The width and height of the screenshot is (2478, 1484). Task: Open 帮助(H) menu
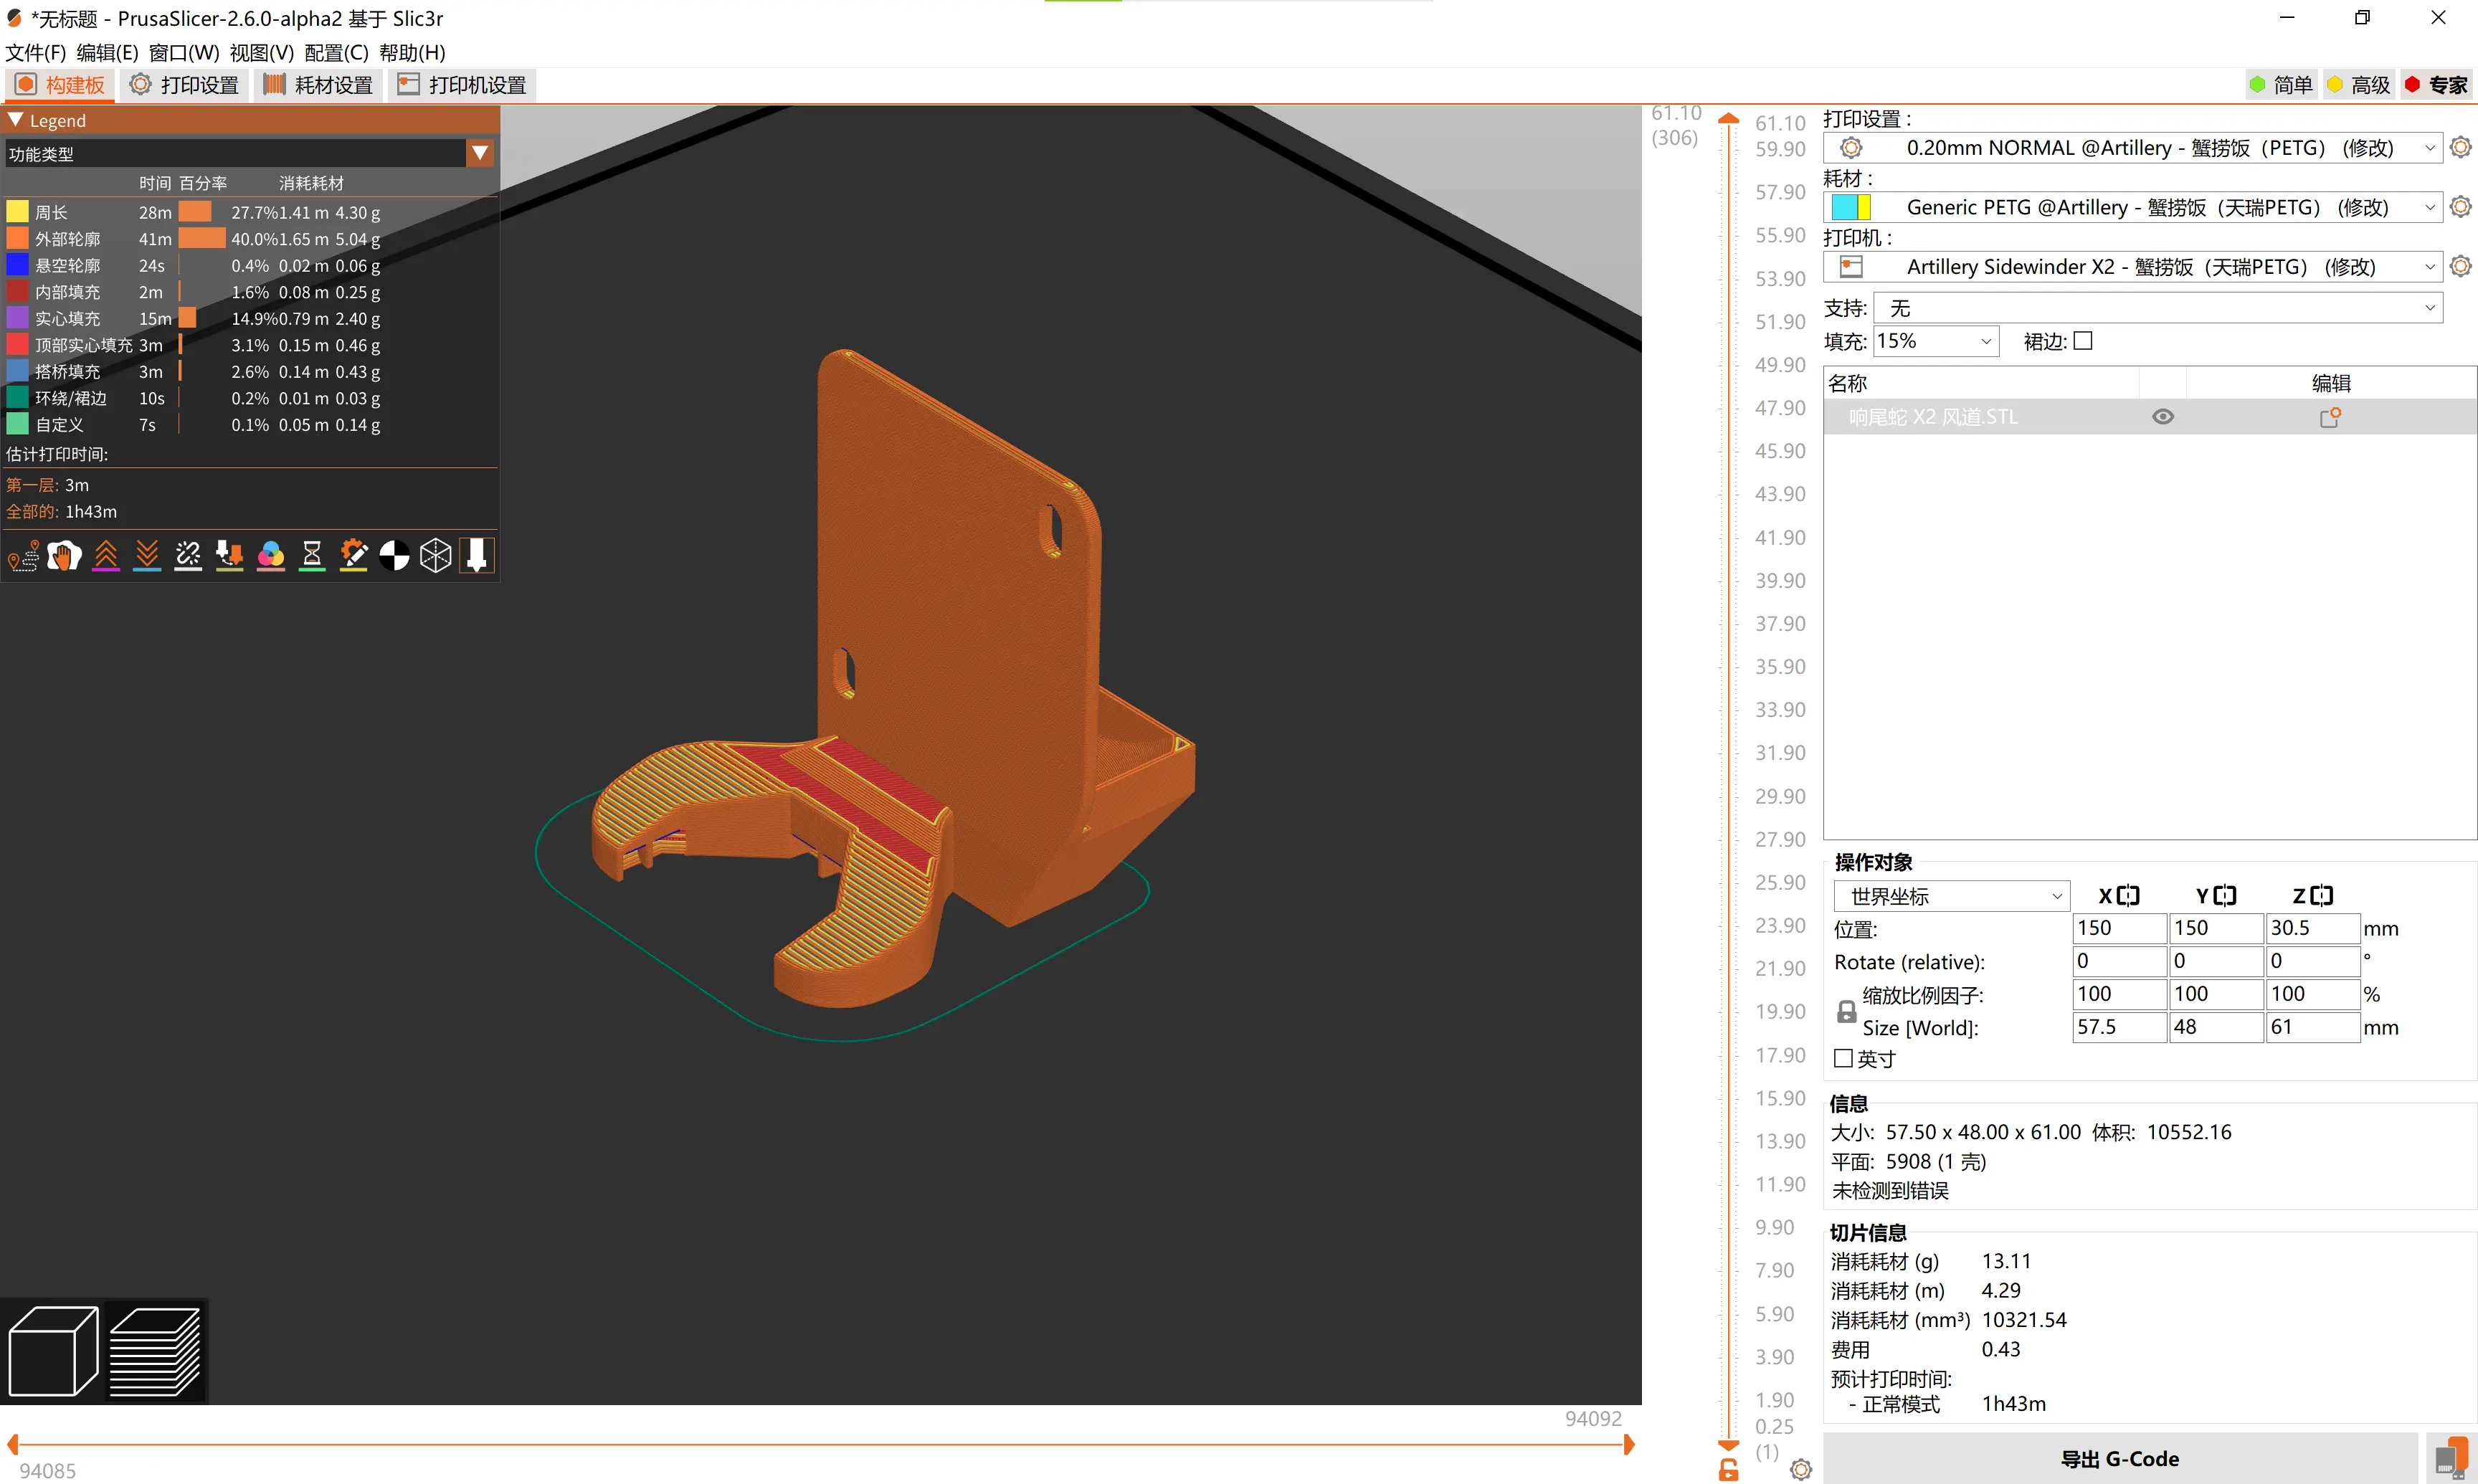pyautogui.click(x=412, y=52)
